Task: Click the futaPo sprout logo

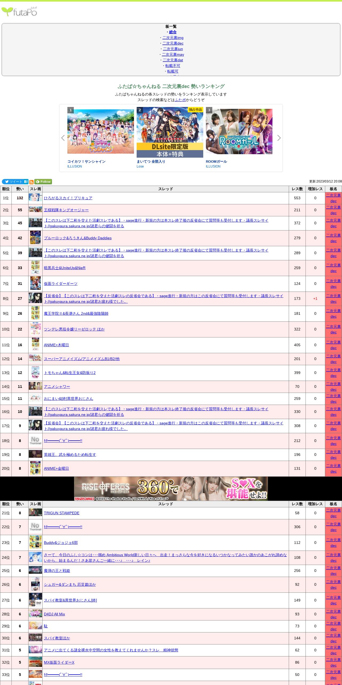Action: 19,11
